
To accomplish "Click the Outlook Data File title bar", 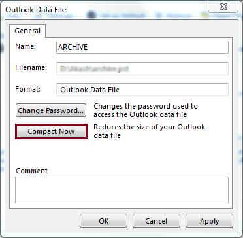I will click(x=105, y=10).
